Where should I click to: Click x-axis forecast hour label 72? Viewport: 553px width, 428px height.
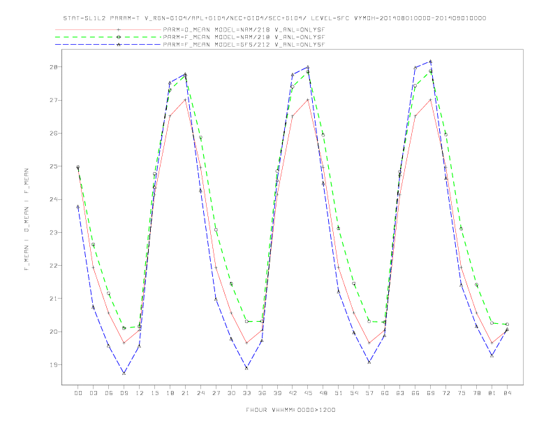445,393
